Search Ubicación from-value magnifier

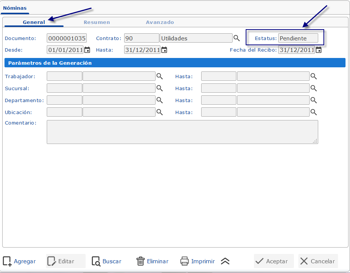[x=159, y=112]
